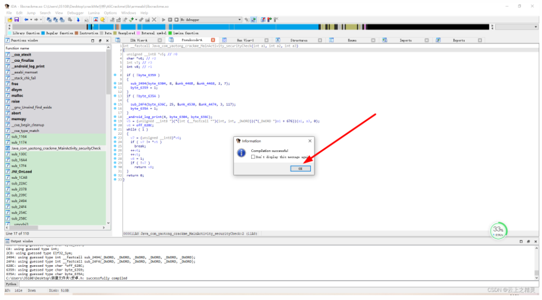Click Functions list scroll-down arrow
This screenshot has width=542, height=300.
pyautogui.click(x=108, y=223)
